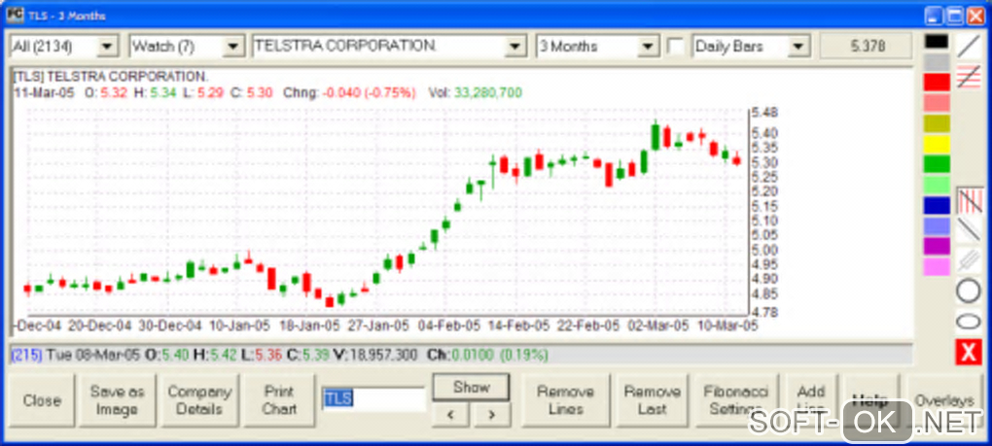This screenshot has height=446, width=992.
Task: Click the Chng: -0.040 (-0.75%) text
Action: click(349, 93)
